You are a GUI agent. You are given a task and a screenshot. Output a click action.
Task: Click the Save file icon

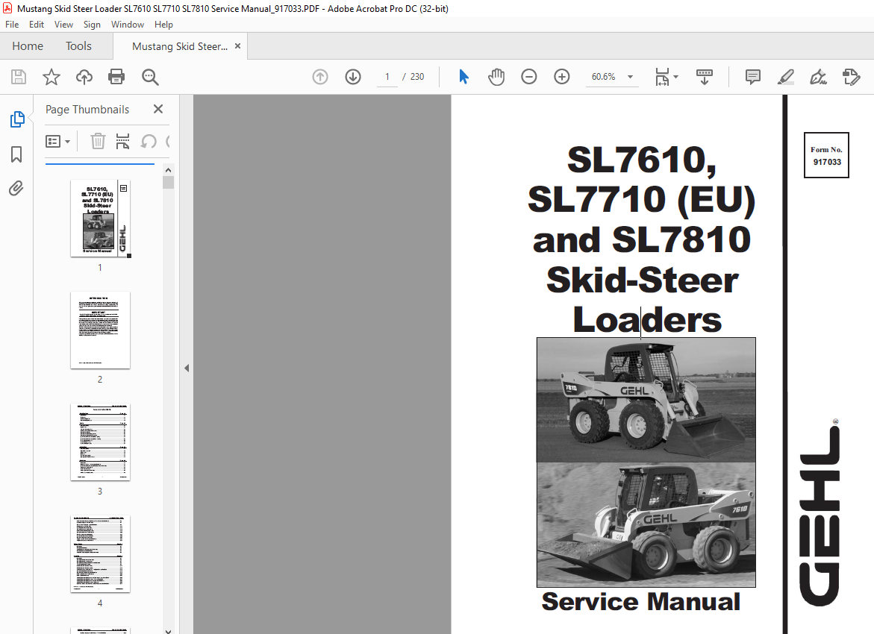point(19,77)
